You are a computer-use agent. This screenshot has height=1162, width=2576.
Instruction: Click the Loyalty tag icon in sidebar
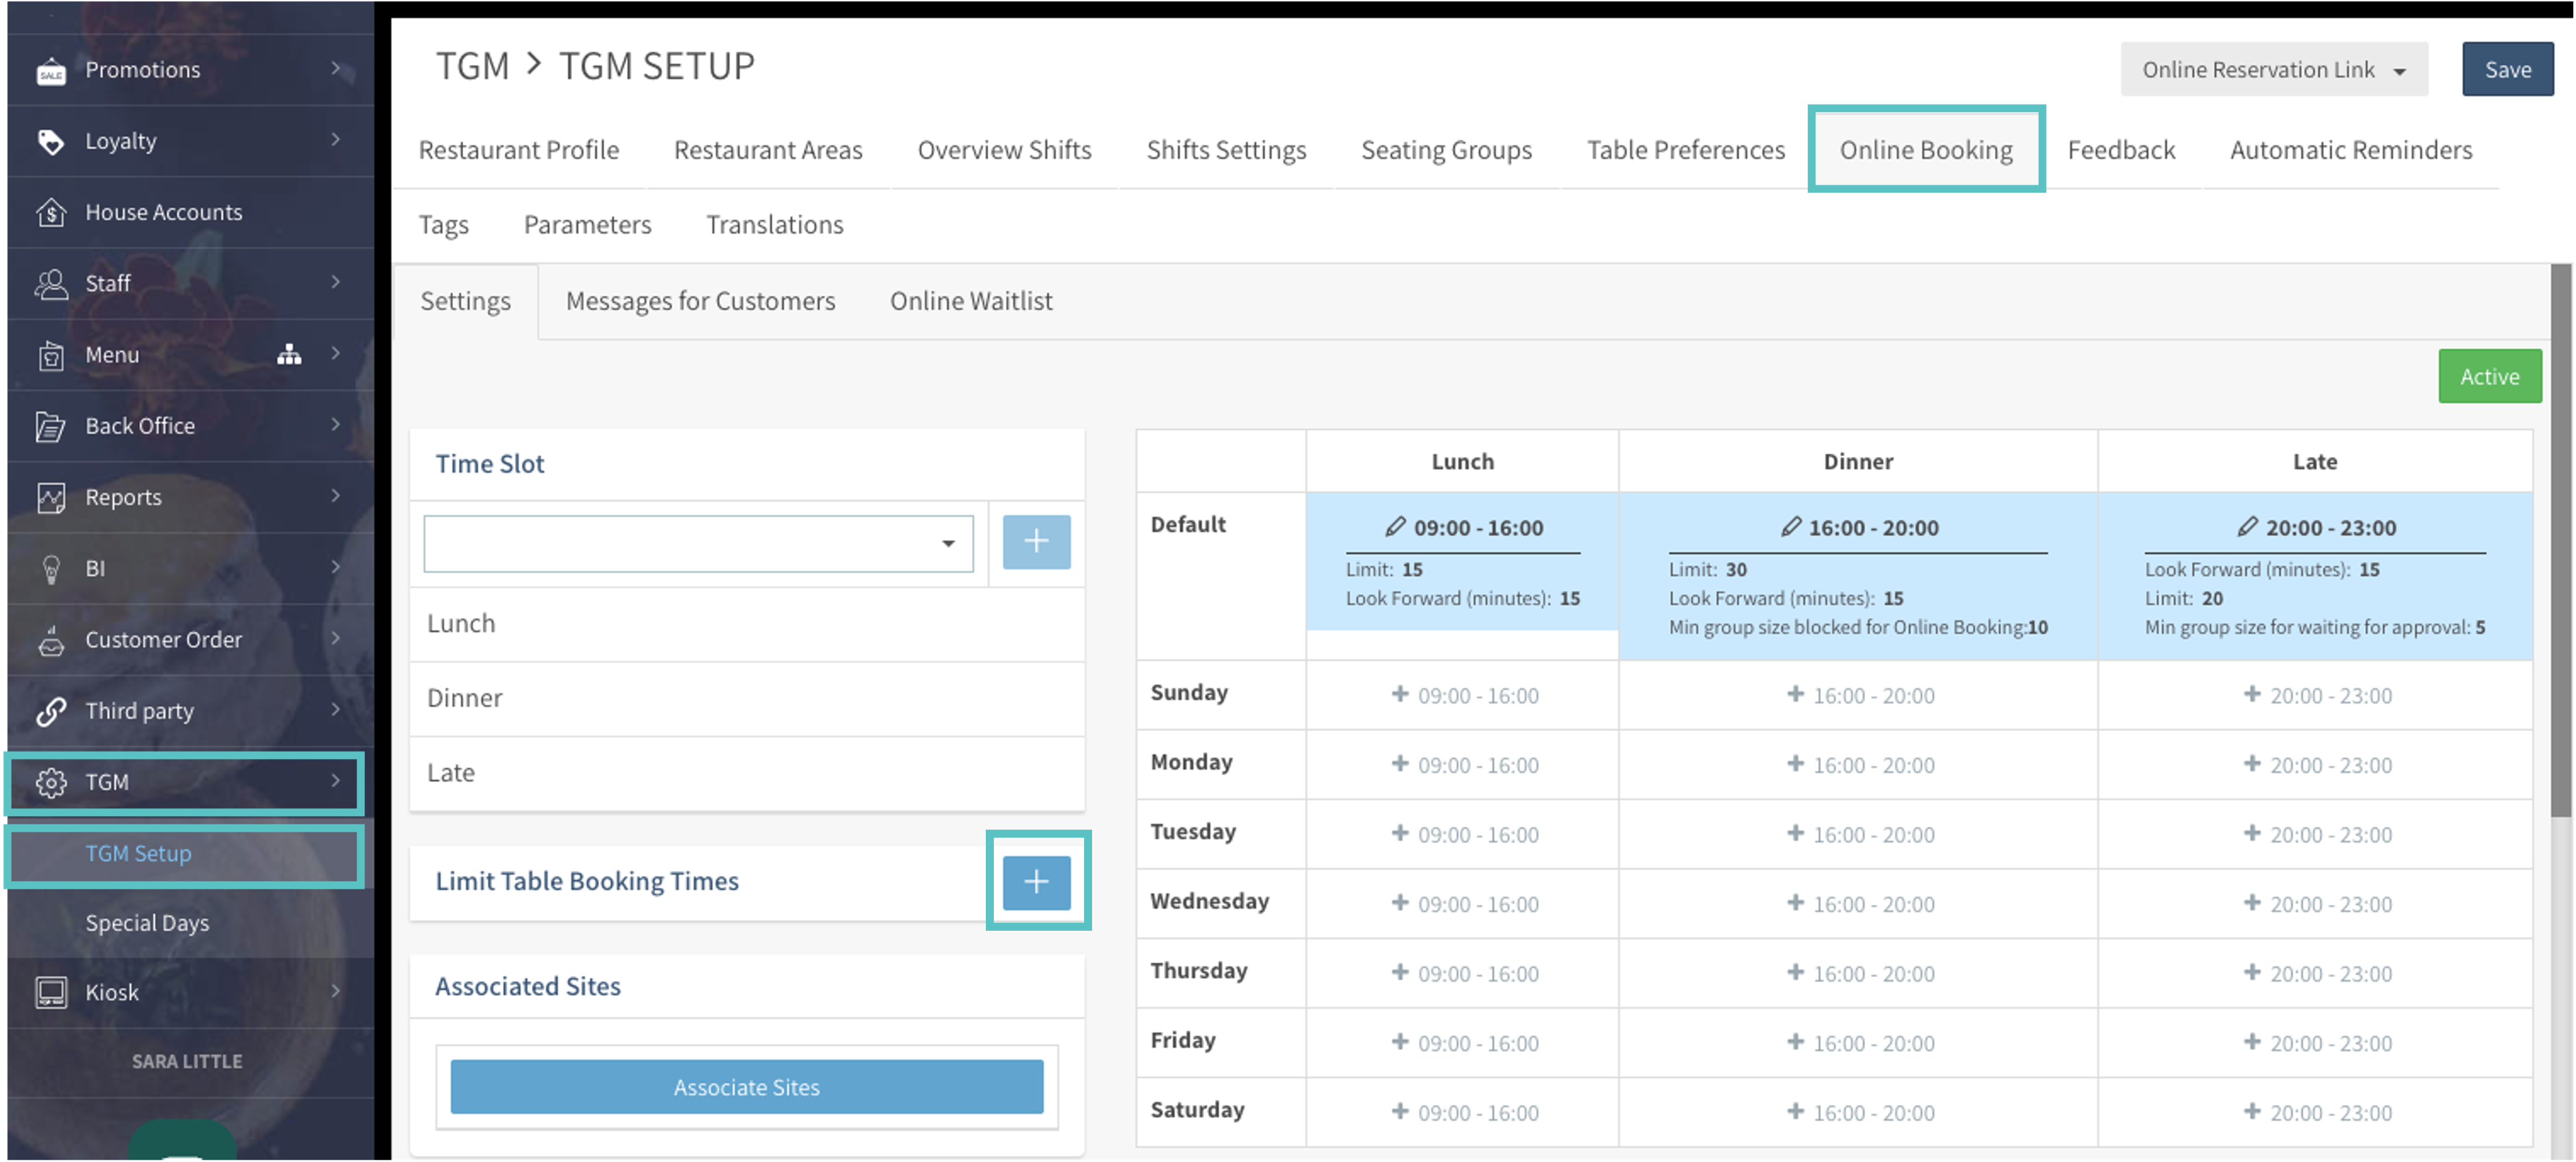[x=51, y=142]
